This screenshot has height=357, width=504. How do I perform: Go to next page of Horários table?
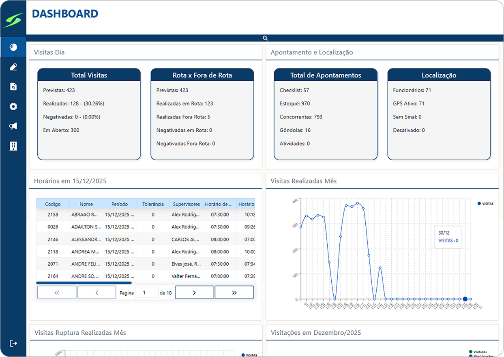pos(194,292)
